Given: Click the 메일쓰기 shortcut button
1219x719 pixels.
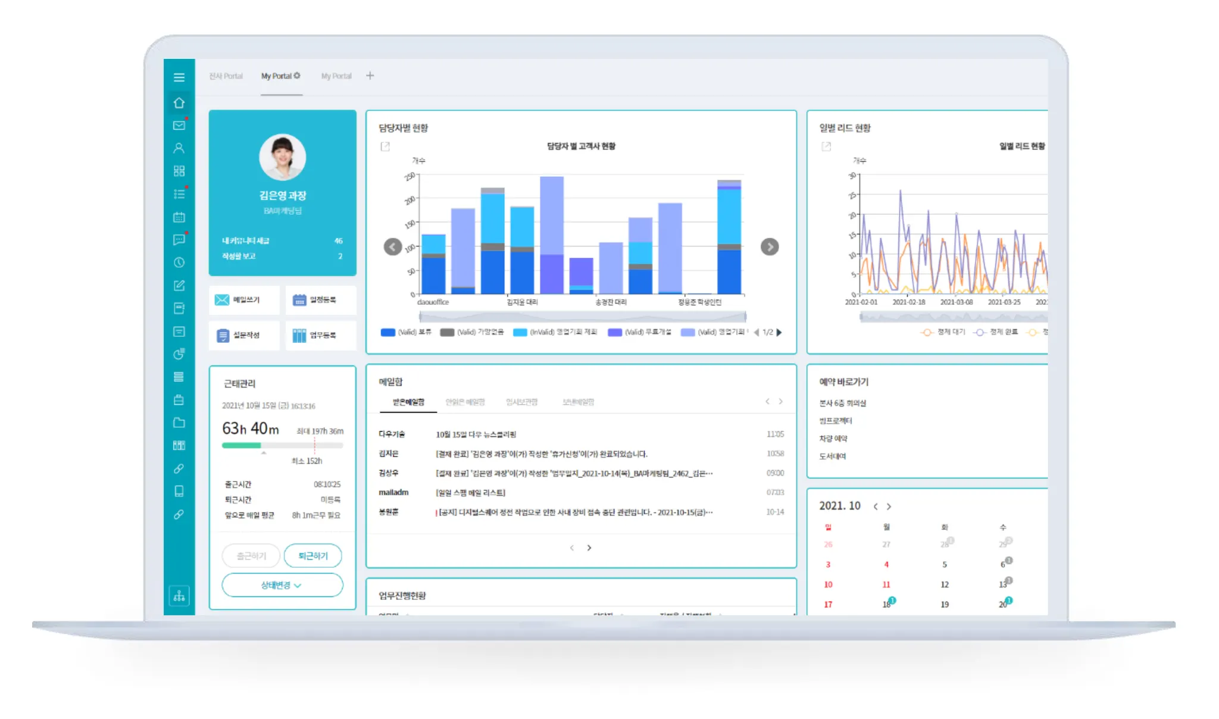Looking at the screenshot, I should coord(244,300).
